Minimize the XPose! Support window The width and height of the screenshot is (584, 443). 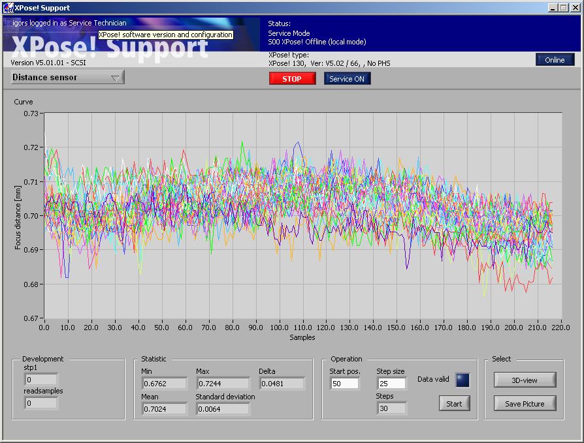tap(553, 7)
